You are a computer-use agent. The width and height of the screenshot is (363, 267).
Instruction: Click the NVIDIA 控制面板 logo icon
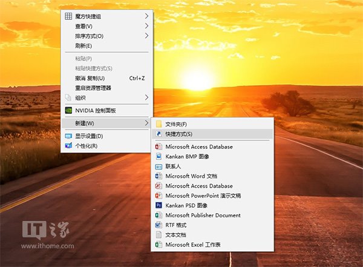[68, 111]
